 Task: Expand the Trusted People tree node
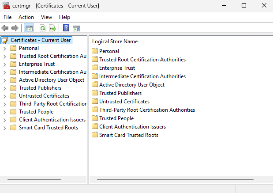pyautogui.click(x=5, y=112)
